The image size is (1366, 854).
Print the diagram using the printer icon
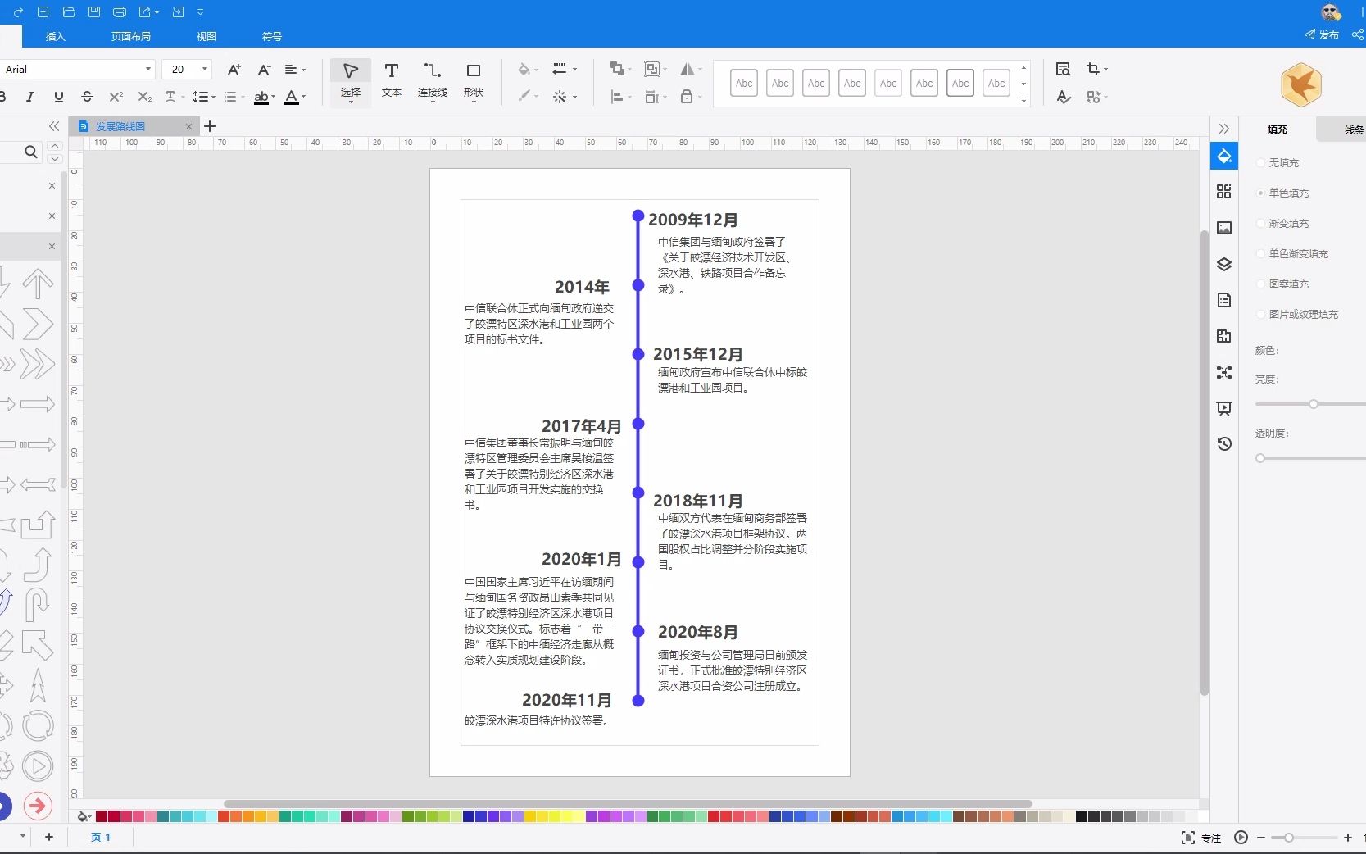tap(120, 12)
